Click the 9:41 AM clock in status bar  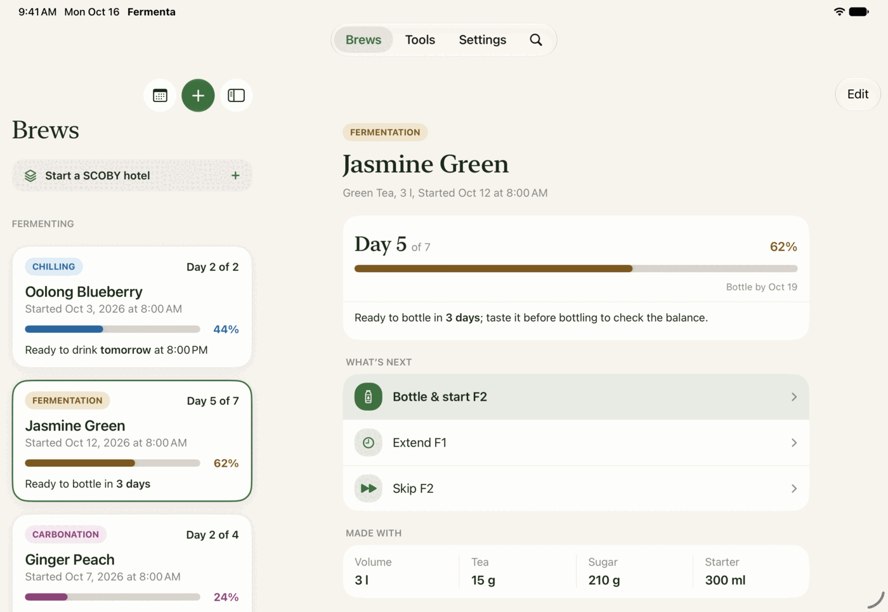[37, 11]
